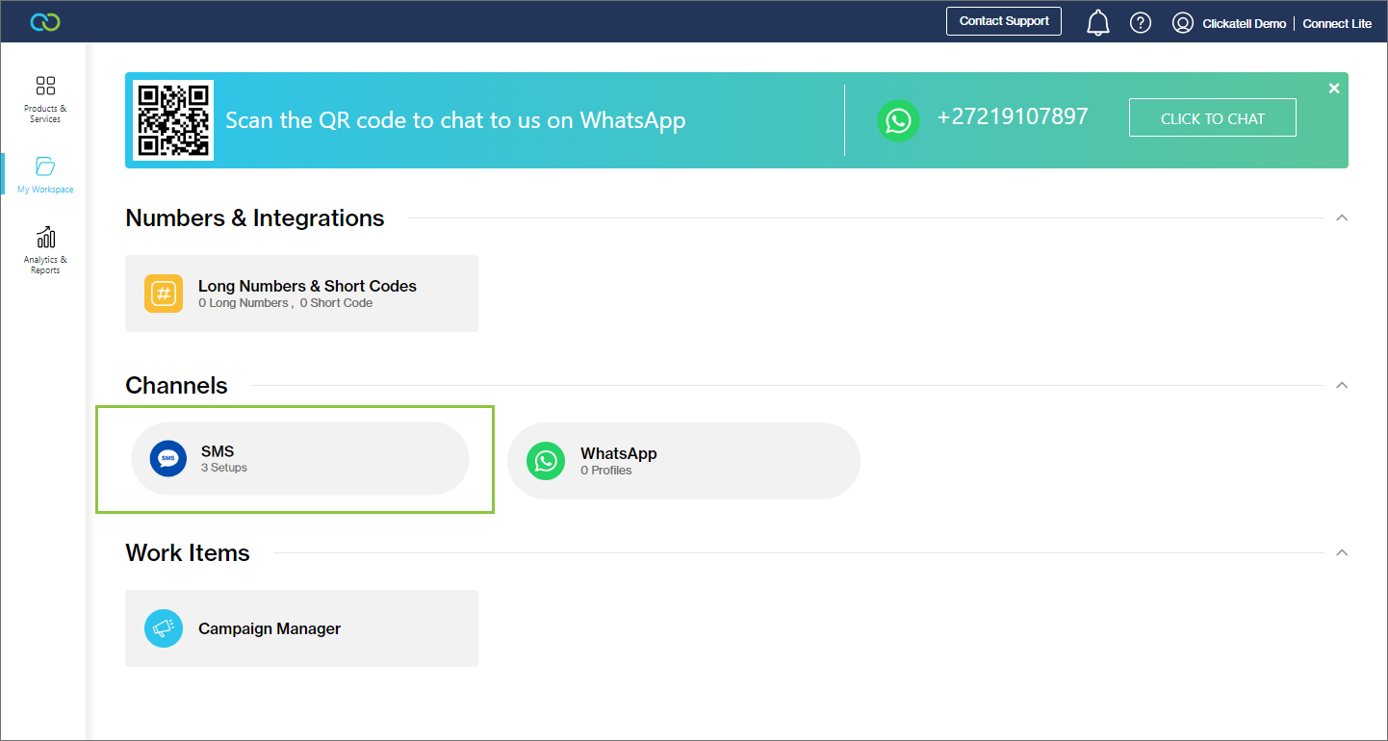1388x741 pixels.
Task: Open Analytics & Reports in sidebar
Action: pyautogui.click(x=45, y=250)
